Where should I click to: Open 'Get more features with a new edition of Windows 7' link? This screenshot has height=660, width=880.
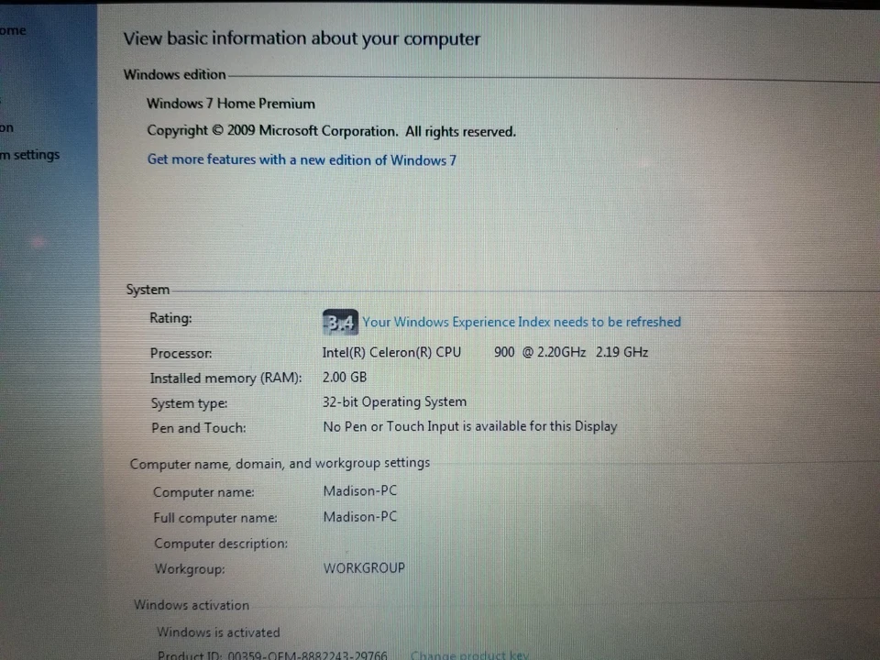coord(302,159)
